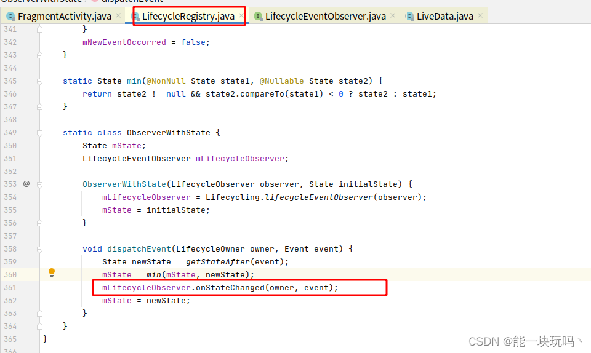Image resolution: width=591 pixels, height=353 pixels.
Task: Click fold end marker on line 347
Action: (39, 107)
